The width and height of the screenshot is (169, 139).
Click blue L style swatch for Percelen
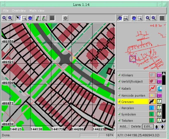[x=152, y=108]
